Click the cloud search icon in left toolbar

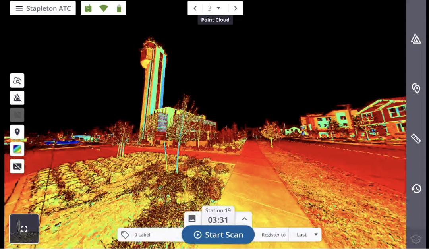[17, 81]
